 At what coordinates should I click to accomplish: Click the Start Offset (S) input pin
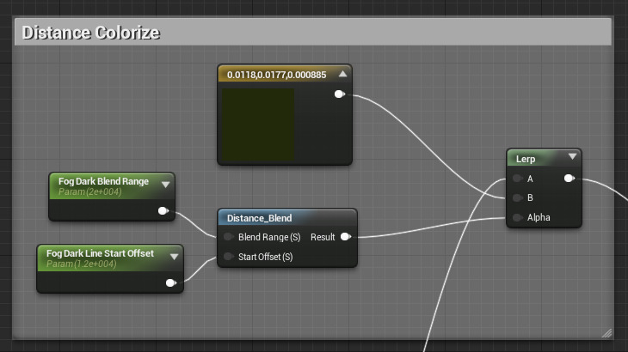(228, 257)
